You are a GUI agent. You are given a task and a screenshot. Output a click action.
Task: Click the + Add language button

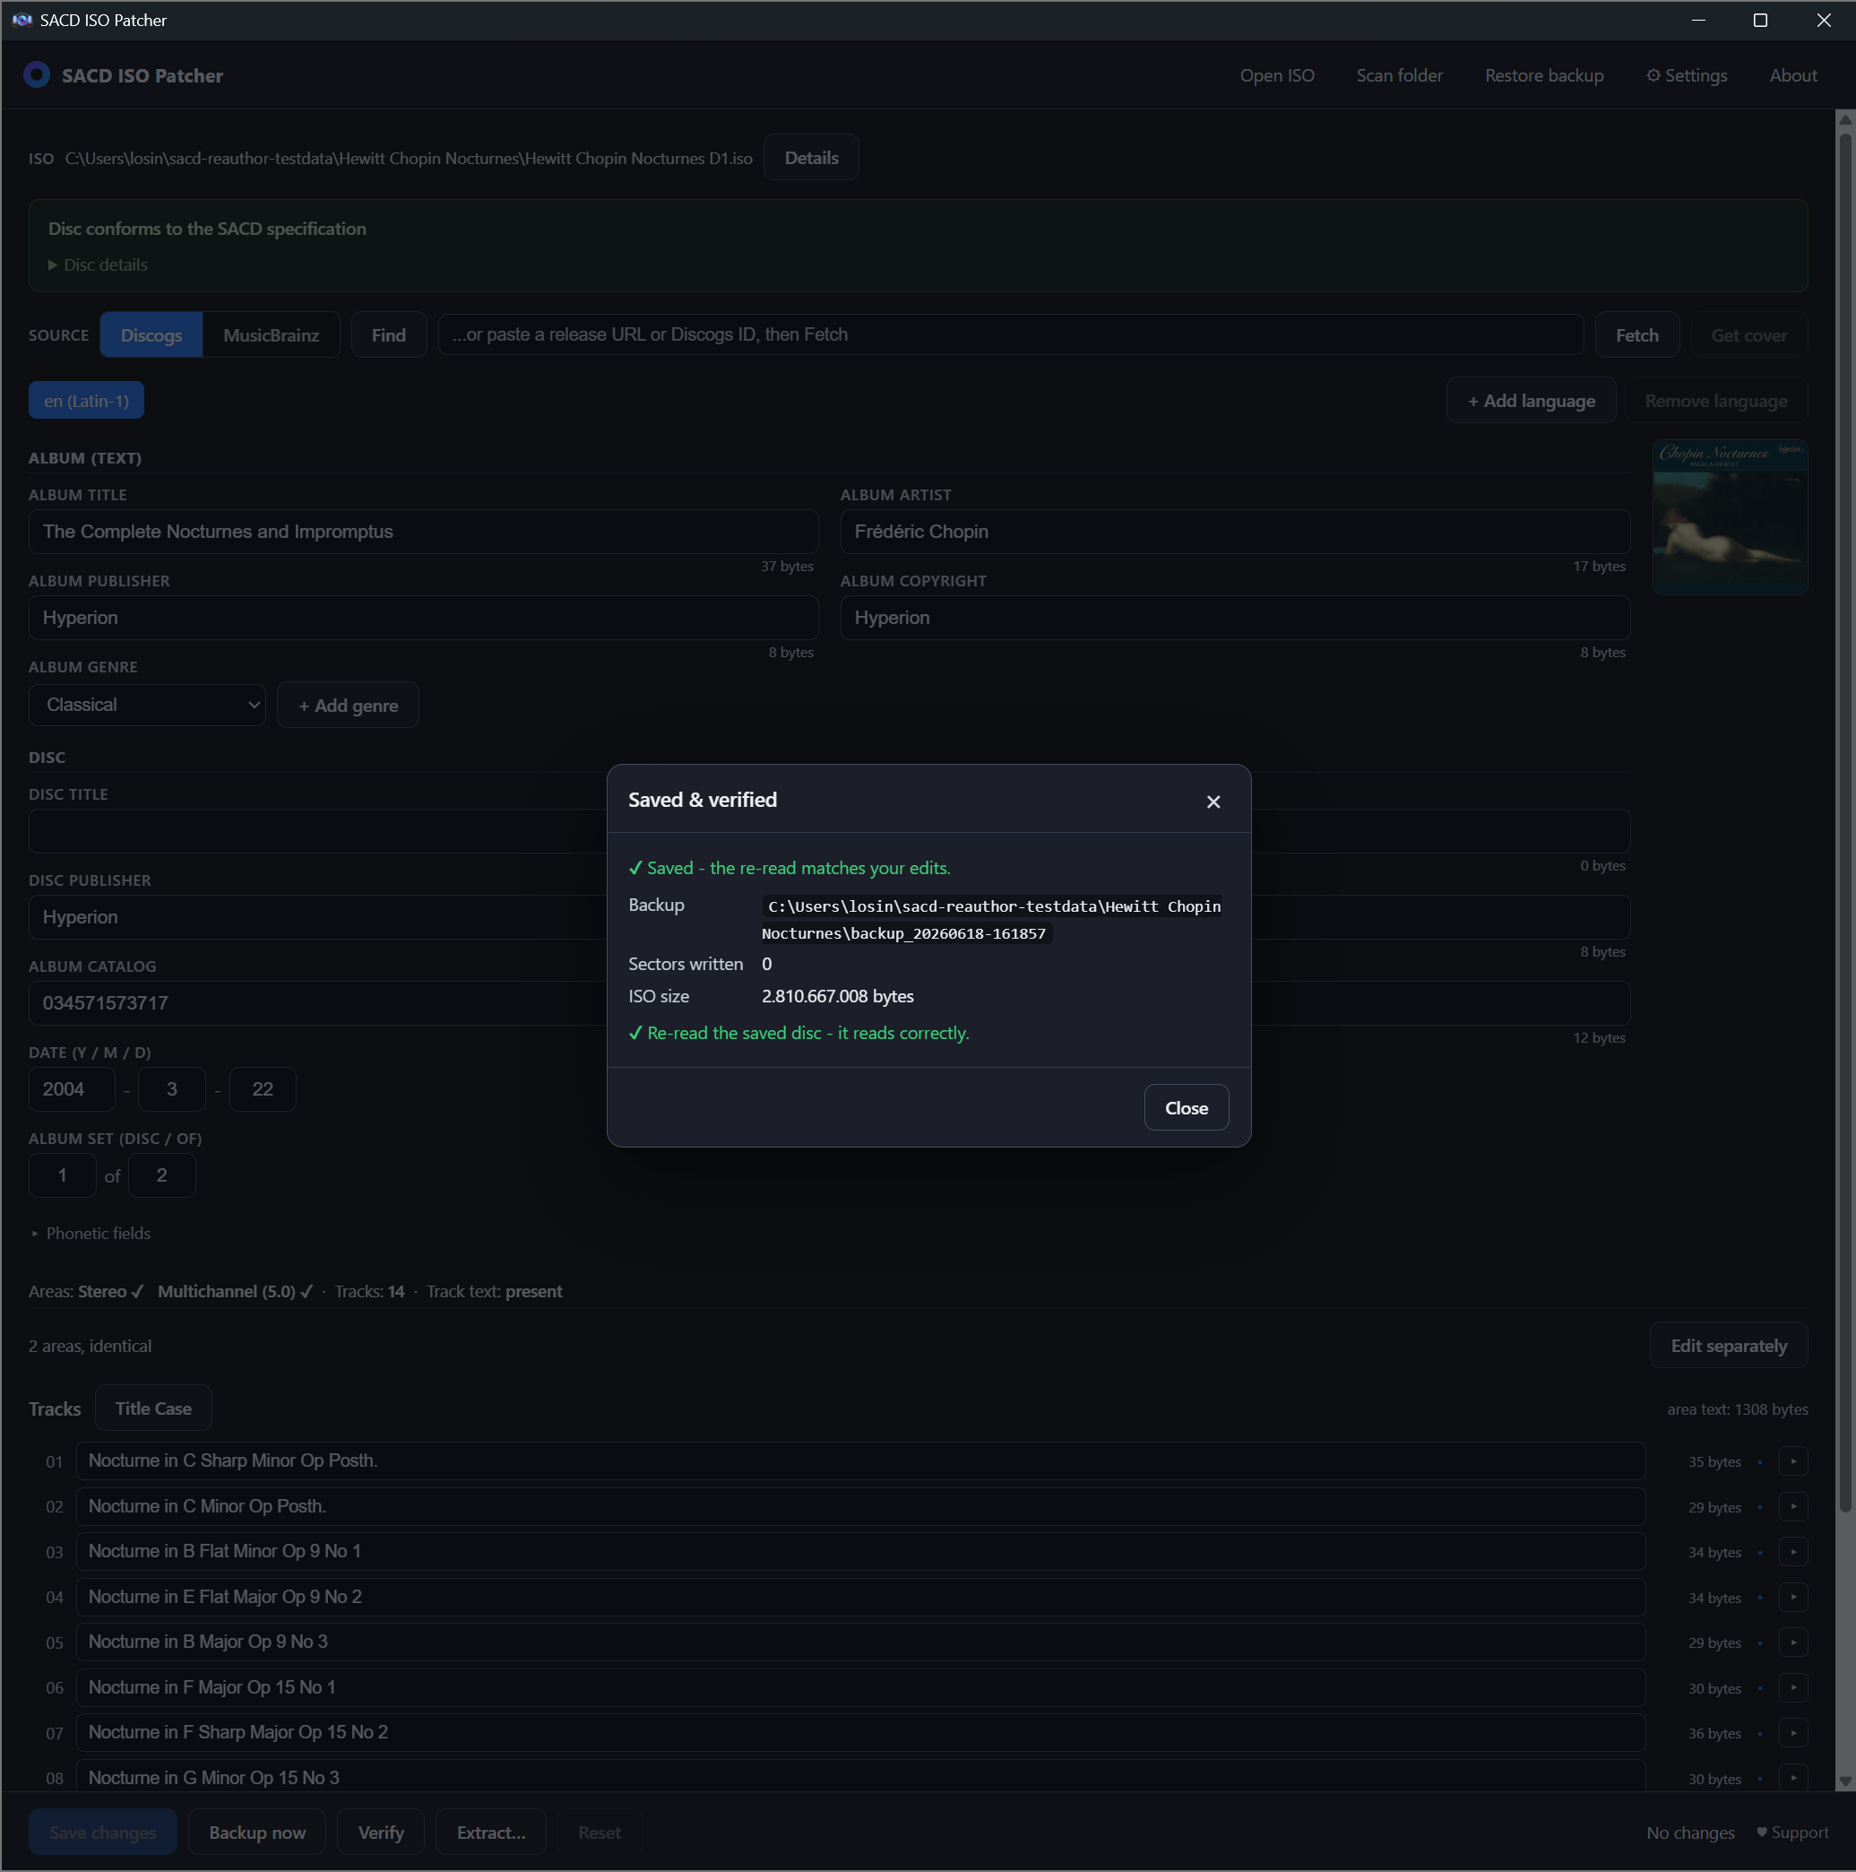1531,400
